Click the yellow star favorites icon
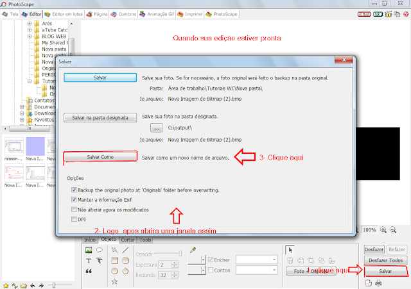The height and width of the screenshot is (289, 411). click(x=6, y=286)
